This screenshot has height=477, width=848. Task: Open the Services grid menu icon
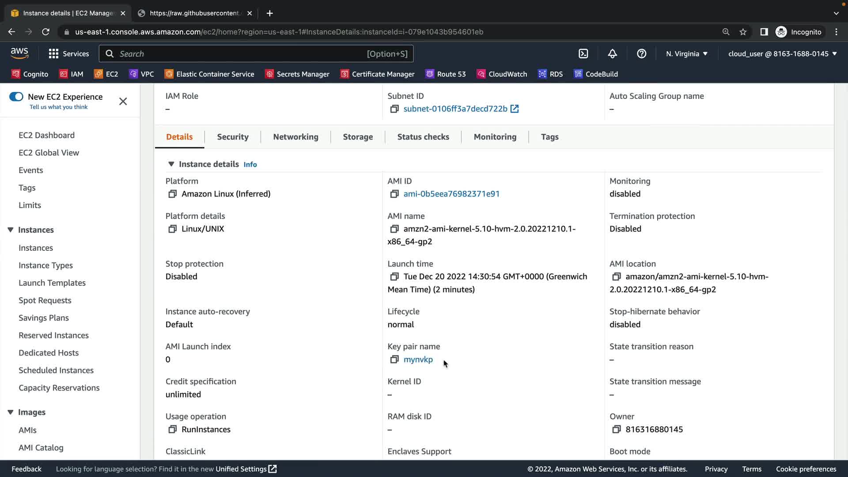click(x=53, y=54)
